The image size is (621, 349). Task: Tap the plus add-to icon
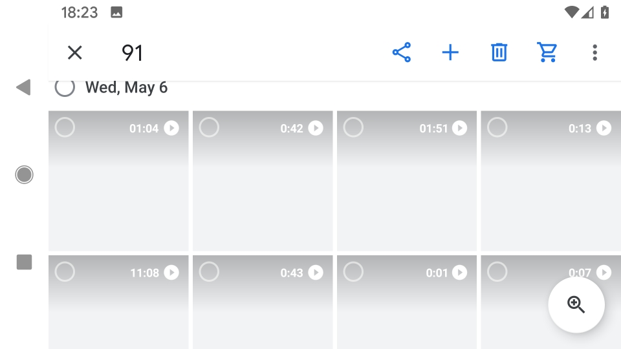click(450, 52)
